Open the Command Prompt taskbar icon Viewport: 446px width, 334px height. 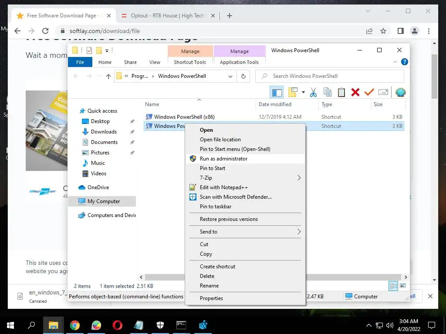[x=181, y=325]
